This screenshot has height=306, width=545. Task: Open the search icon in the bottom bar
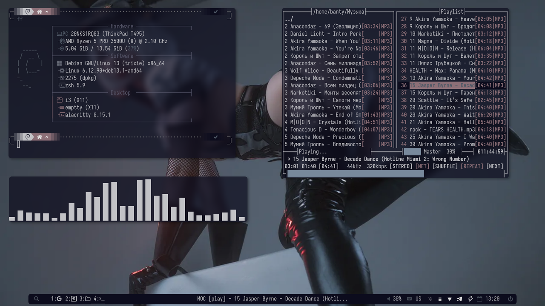pyautogui.click(x=37, y=299)
